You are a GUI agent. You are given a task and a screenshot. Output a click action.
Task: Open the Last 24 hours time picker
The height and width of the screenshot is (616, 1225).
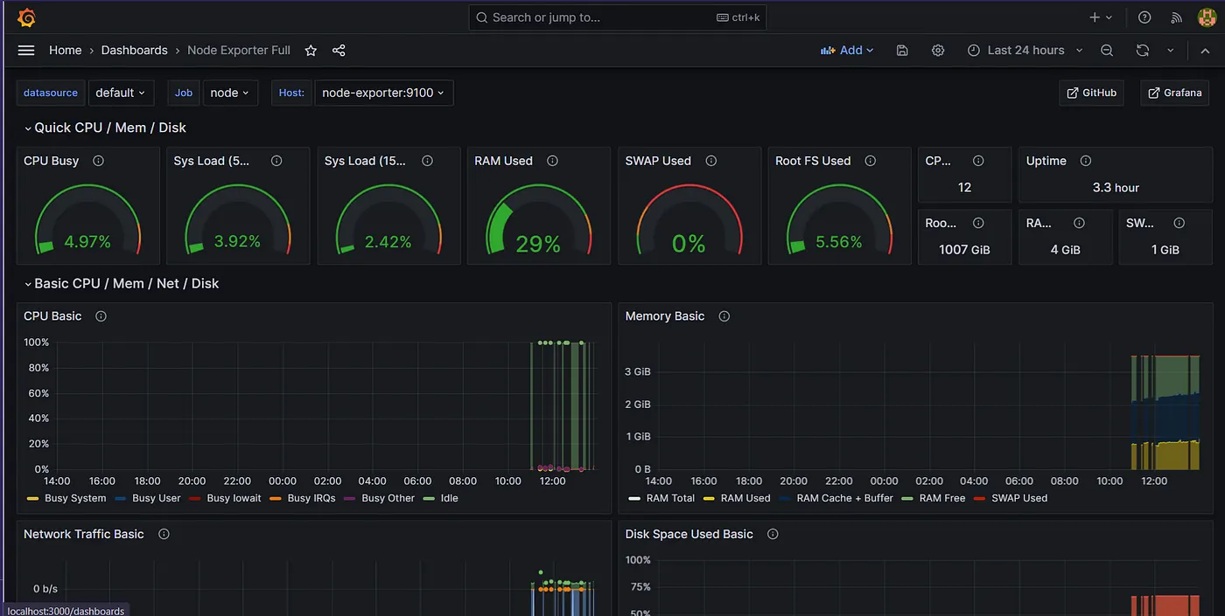1025,51
